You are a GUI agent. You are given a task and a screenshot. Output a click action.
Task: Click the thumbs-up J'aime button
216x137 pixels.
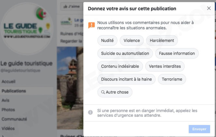click(72, 6)
